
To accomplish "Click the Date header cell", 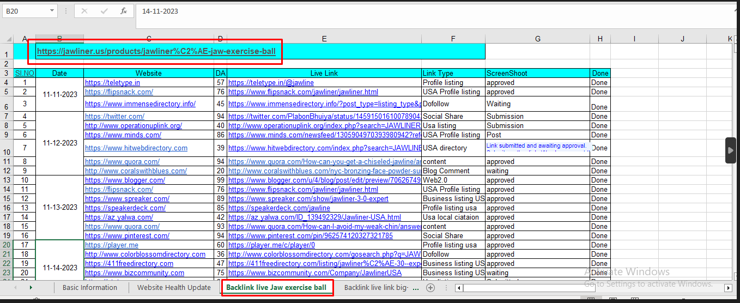I will (59, 73).
